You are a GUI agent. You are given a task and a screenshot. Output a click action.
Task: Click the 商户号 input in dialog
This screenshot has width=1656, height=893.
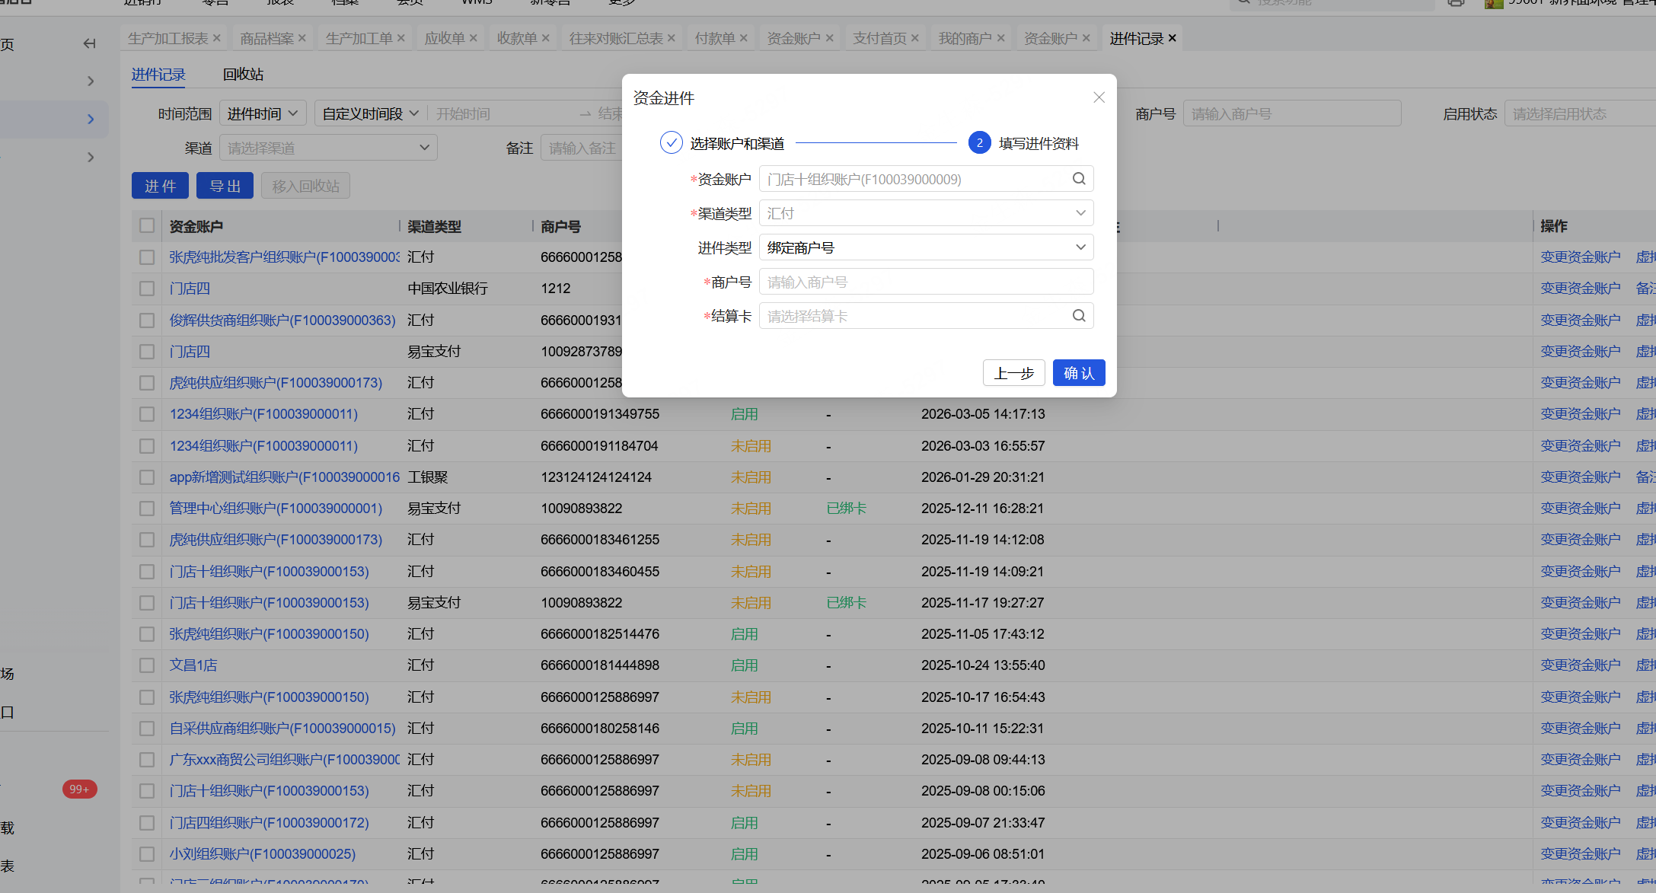click(926, 282)
